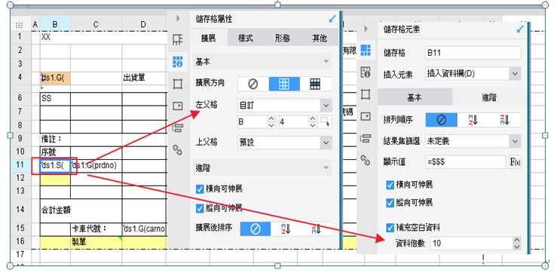Select cell B4 containing ds1.G(
The height and width of the screenshot is (273, 560).
[55, 78]
